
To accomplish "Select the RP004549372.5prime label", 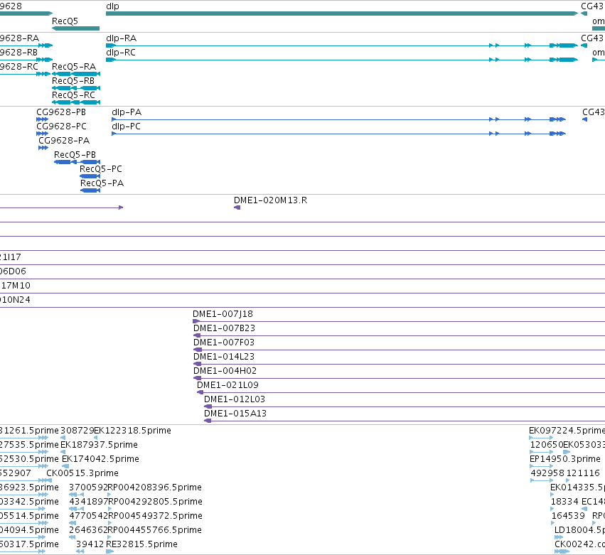I will tap(155, 516).
